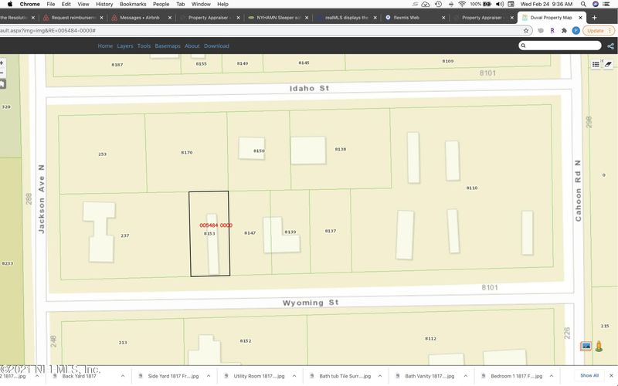Close the Duval Property Map tab
Image resolution: width=618 pixels, height=386 pixels.
pos(580,18)
